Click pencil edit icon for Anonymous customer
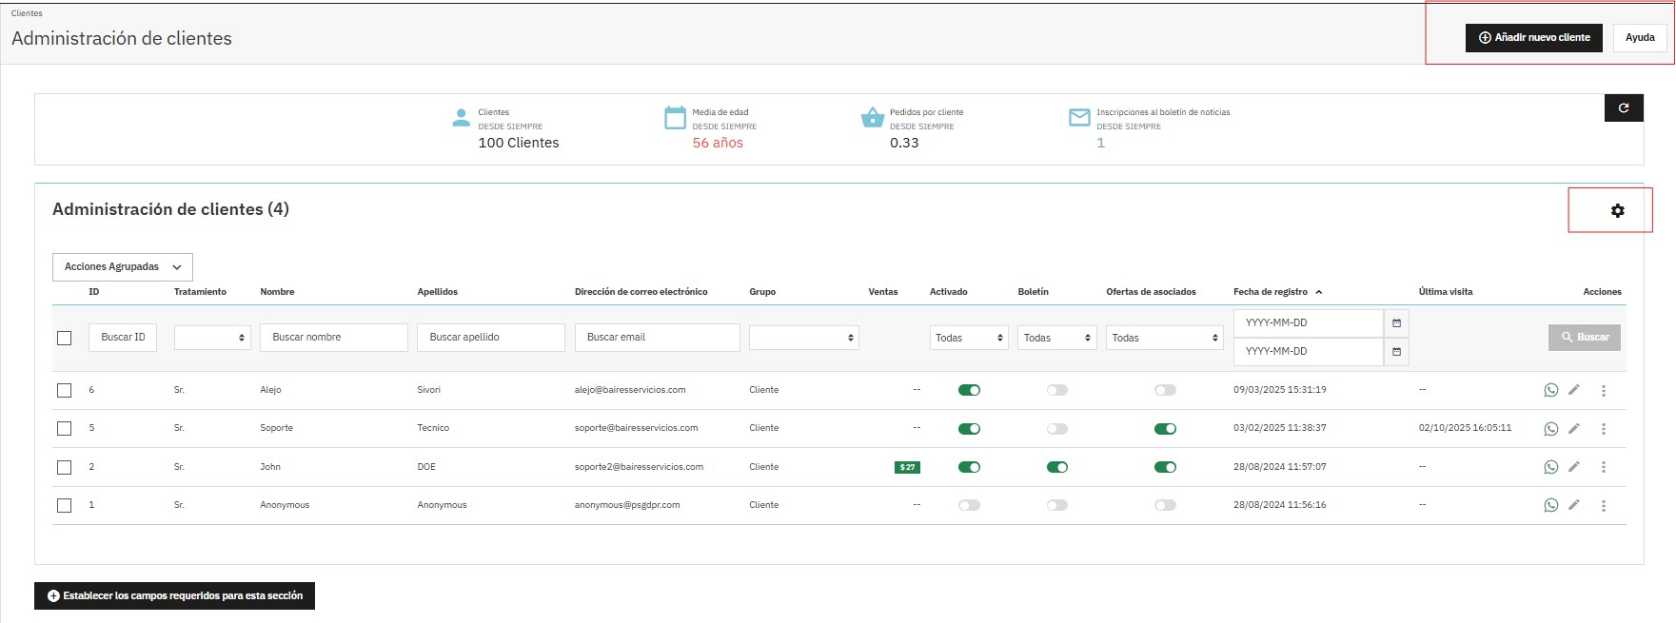 pyautogui.click(x=1574, y=505)
